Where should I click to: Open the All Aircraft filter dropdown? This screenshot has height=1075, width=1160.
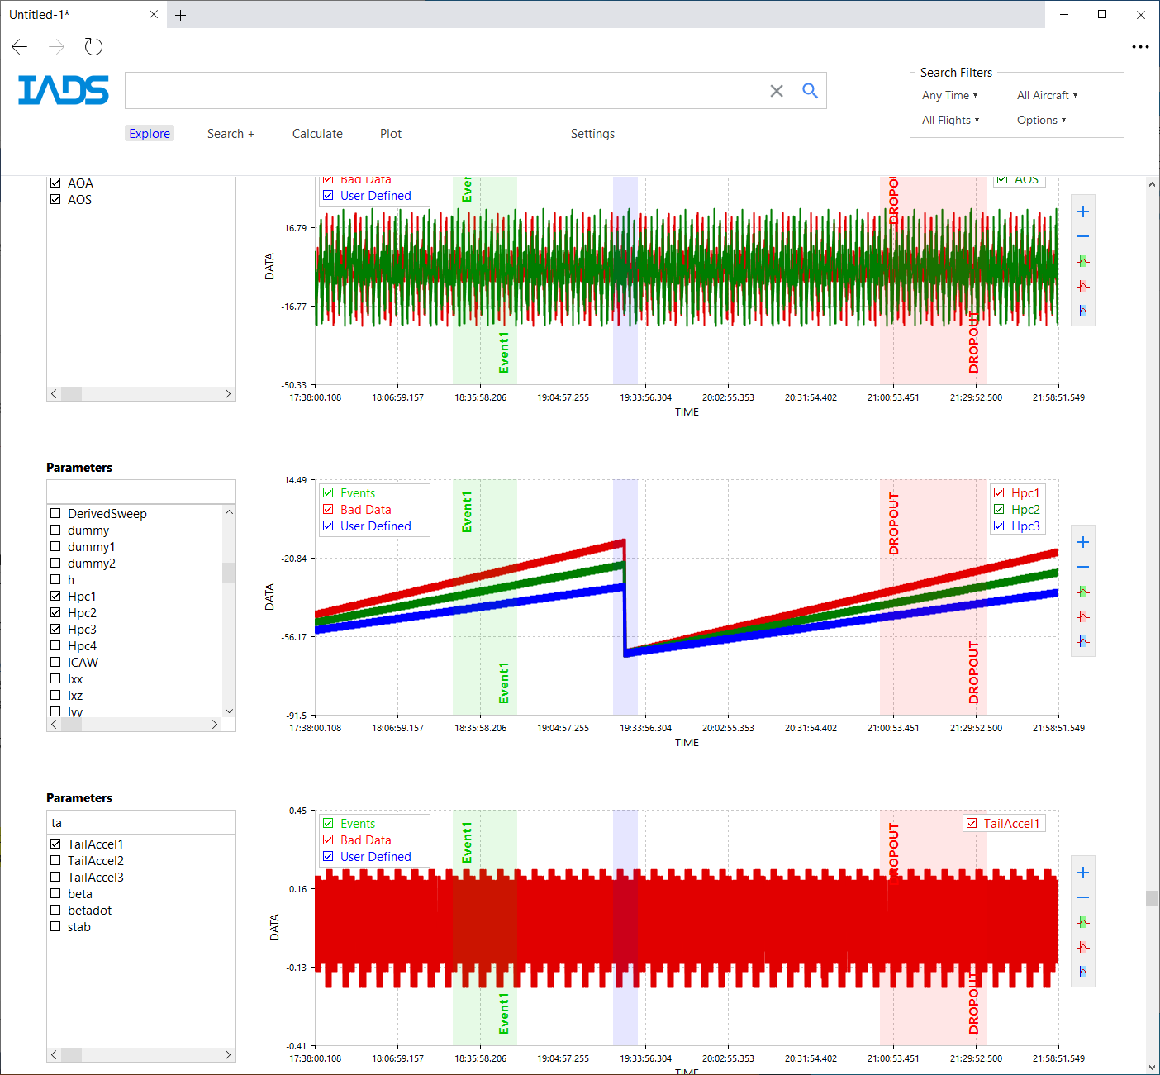1047,95
